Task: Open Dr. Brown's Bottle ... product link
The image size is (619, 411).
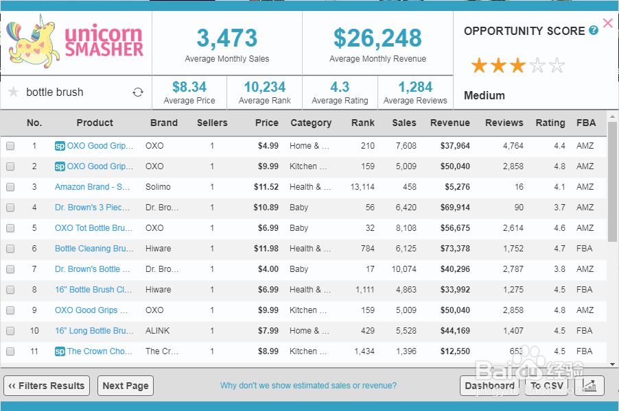Action: 93,269
